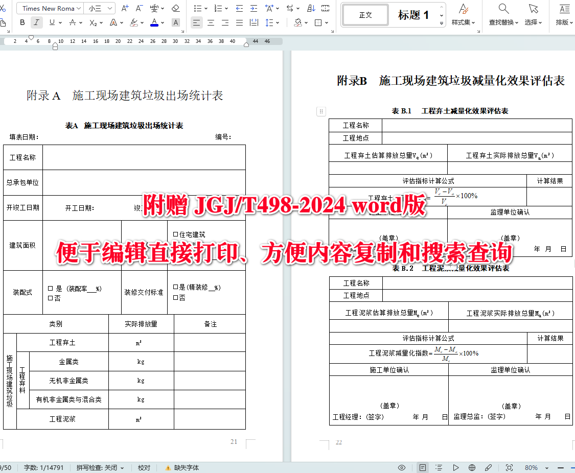The height and width of the screenshot is (473, 575).
Task: Increase font size with the A+ icon
Action: (x=125, y=8)
